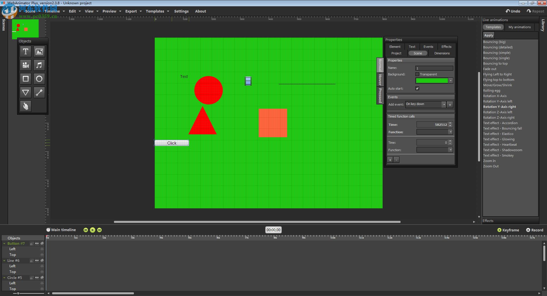Select the Button object tool

[25, 106]
